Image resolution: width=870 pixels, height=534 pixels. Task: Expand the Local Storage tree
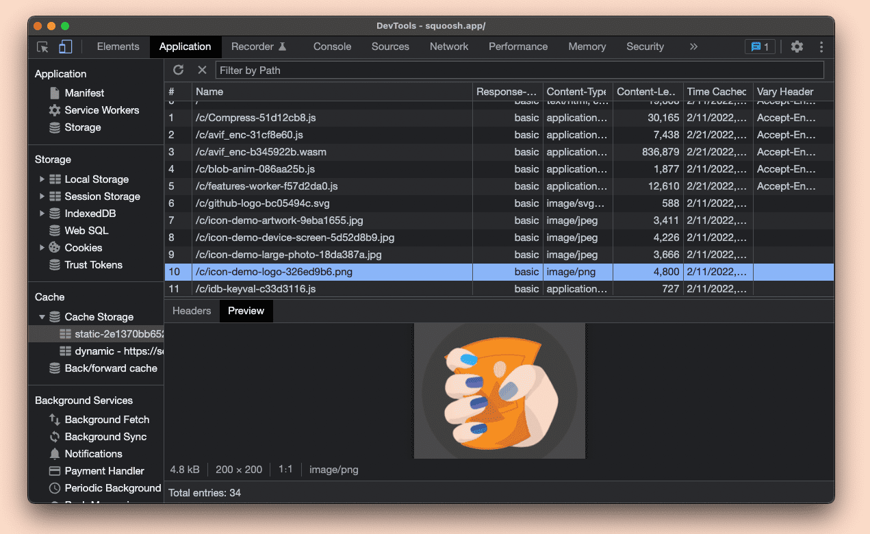coord(42,179)
